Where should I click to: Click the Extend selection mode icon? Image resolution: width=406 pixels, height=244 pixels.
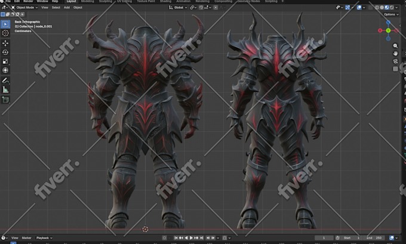[8, 14]
